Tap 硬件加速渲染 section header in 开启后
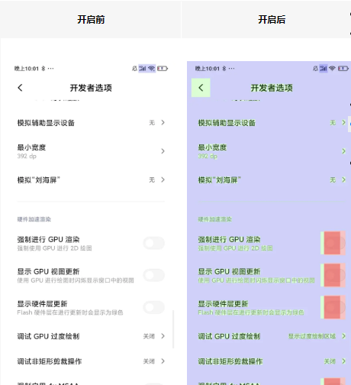Screen dimensions: 351x385 coord(215,219)
